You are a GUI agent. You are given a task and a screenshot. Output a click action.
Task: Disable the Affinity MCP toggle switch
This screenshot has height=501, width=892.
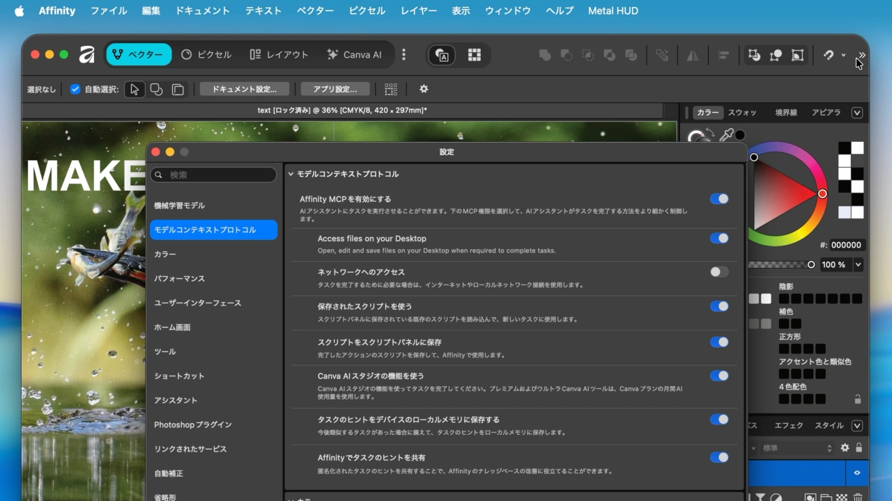click(718, 199)
